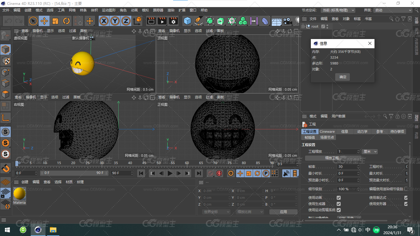Open the 运动图形 menu
The height and width of the screenshot is (236, 420).
tap(109, 10)
